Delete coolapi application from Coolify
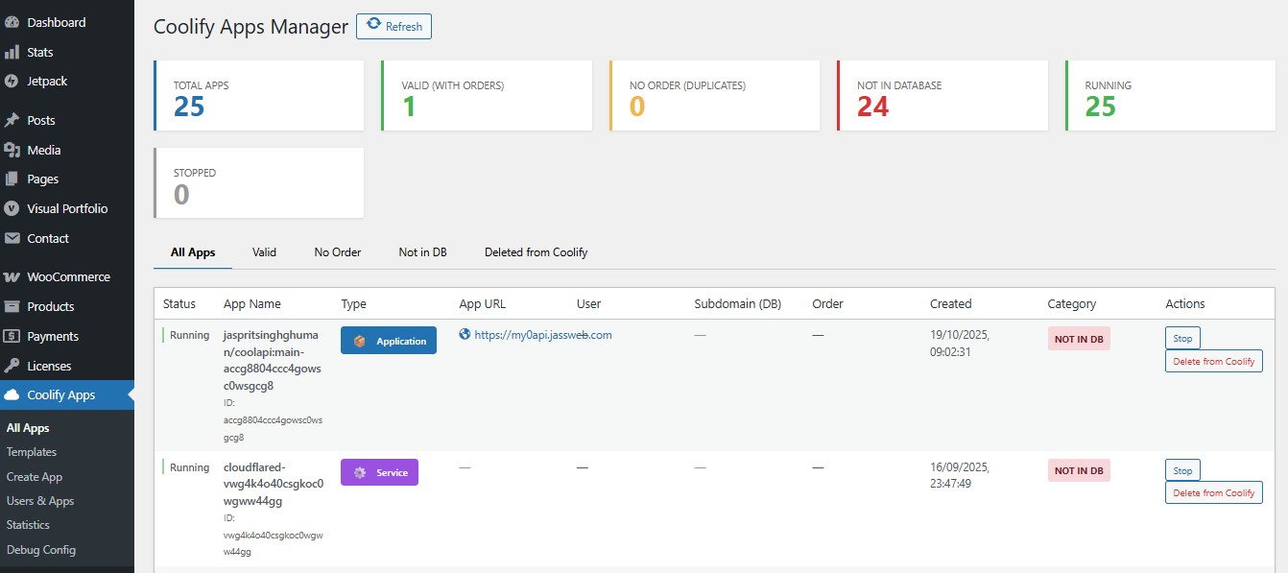 pyautogui.click(x=1214, y=361)
